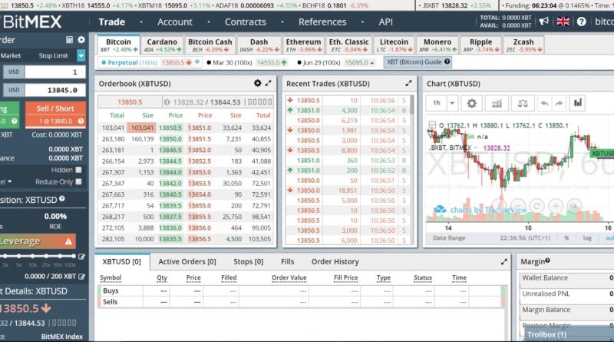
Task: Select chart bar style icon
Action: coord(578,103)
